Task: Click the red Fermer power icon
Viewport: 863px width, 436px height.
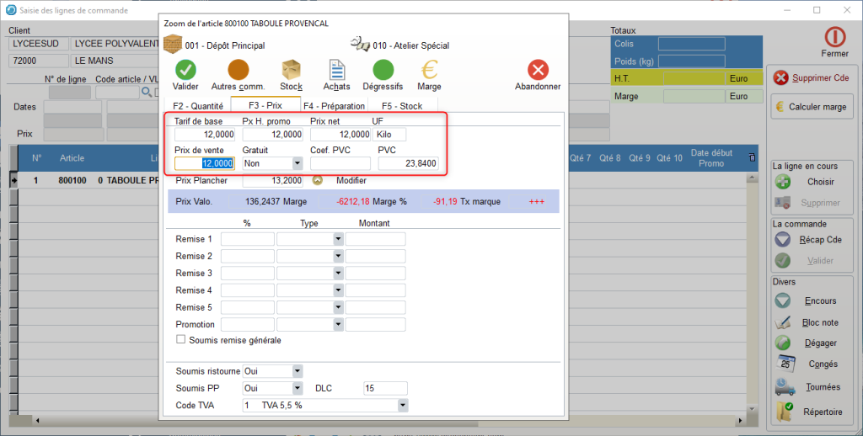Action: tap(834, 37)
